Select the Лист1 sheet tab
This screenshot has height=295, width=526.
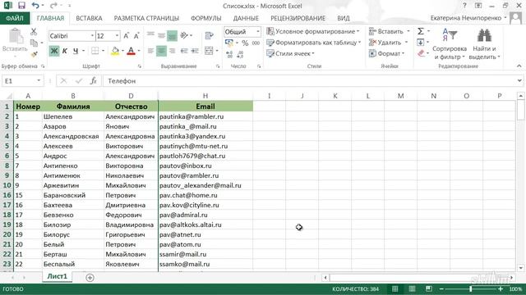[x=57, y=276]
